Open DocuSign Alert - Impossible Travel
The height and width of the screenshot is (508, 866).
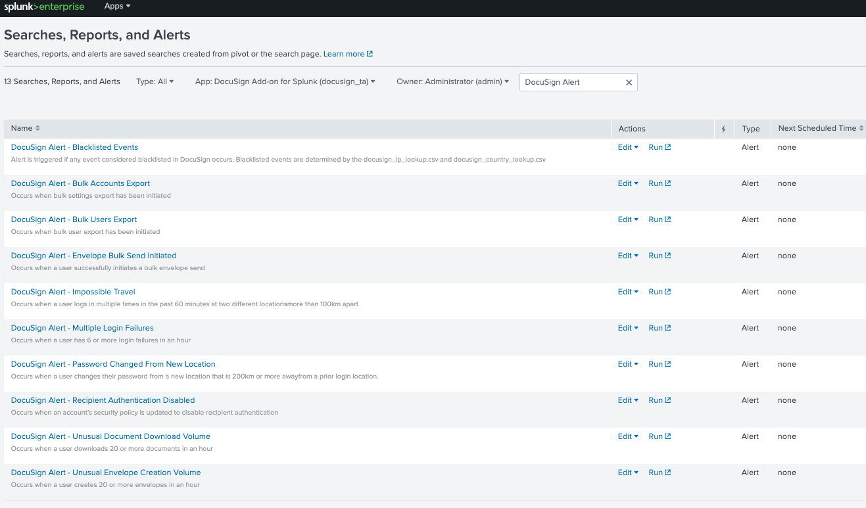click(73, 292)
